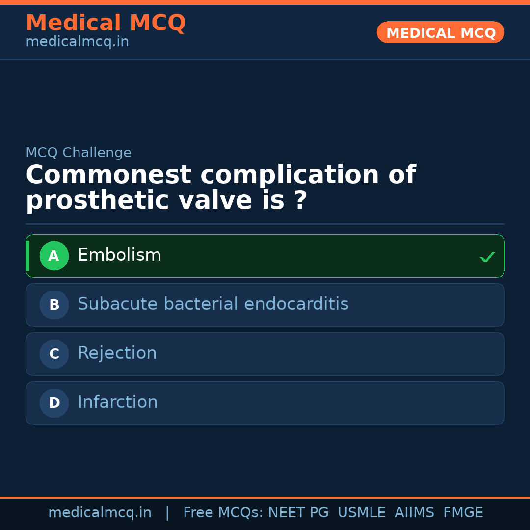Click the Medical MCQ orange title
The height and width of the screenshot is (530, 530).
click(106, 23)
